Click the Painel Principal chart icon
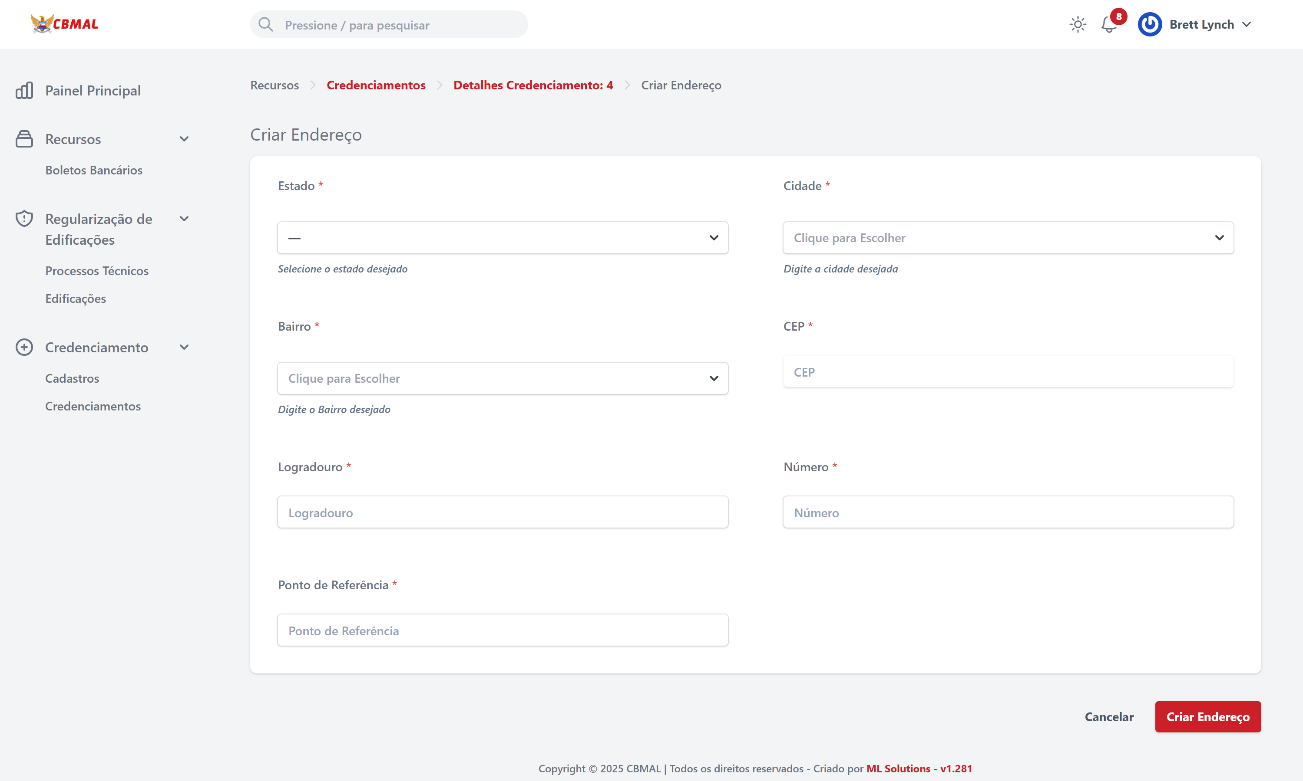The width and height of the screenshot is (1303, 781). 24,91
